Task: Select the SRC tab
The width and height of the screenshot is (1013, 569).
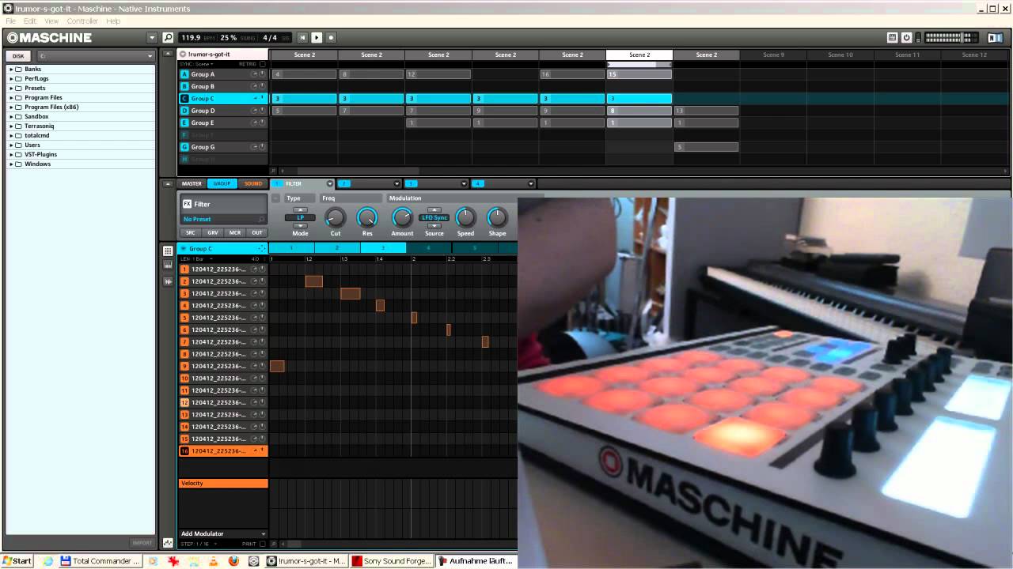Action: tap(191, 232)
